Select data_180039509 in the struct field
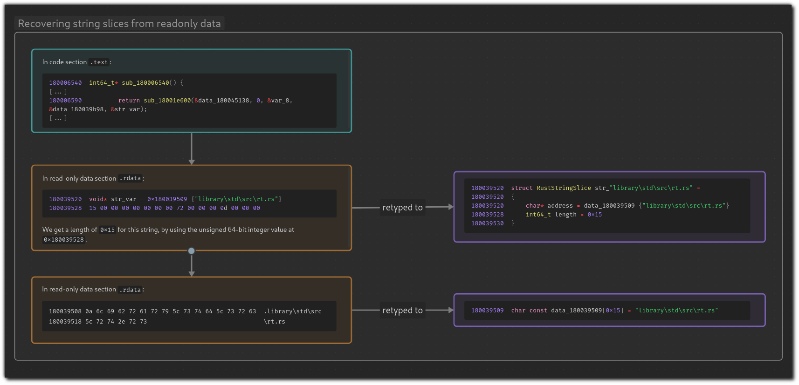 coord(609,206)
